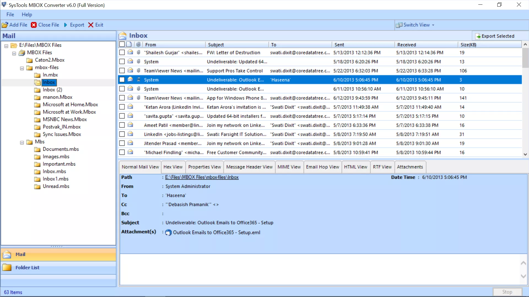529x297 pixels.
Task: Sort emails by the Subject column header
Action: tap(237, 45)
